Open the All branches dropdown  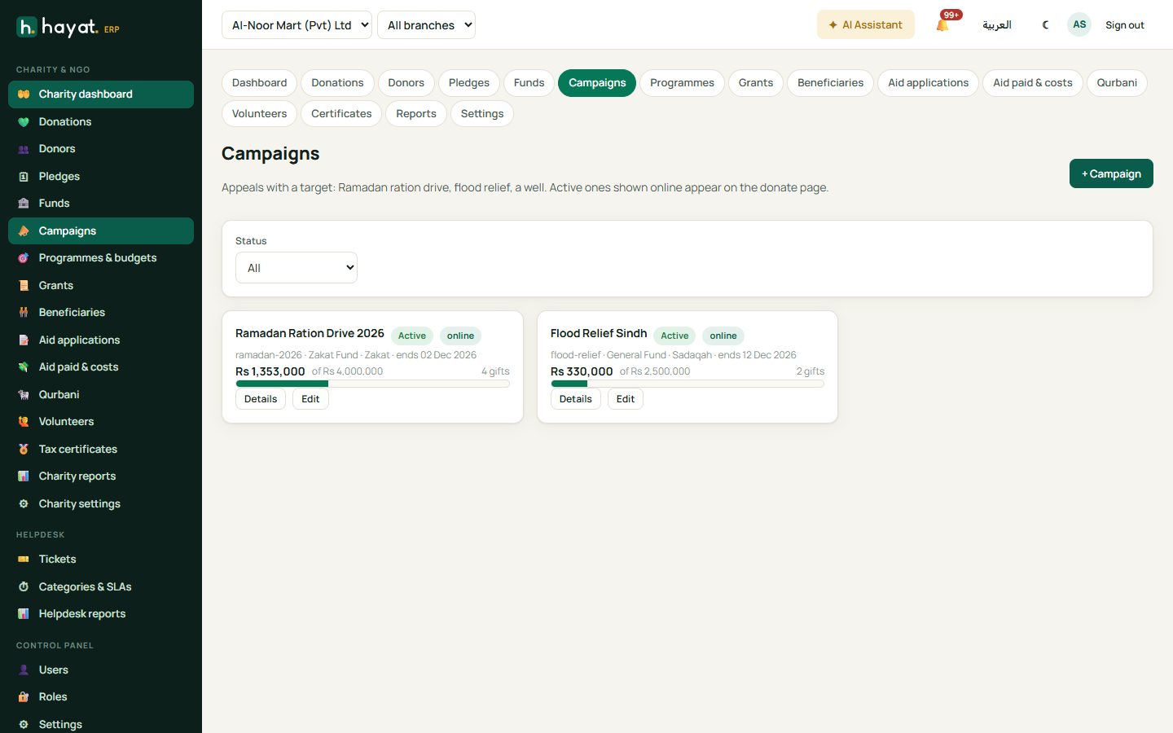click(426, 25)
